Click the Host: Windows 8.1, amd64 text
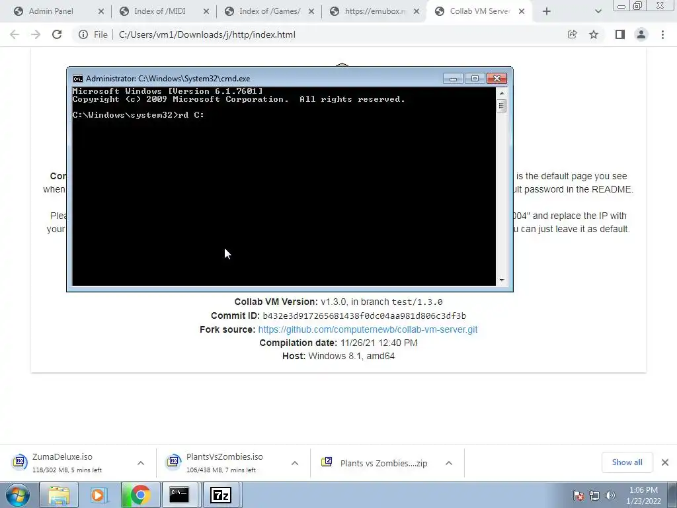This screenshot has width=677, height=508. coord(338,356)
